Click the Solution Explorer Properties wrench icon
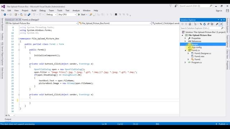Viewport: 230px width, 129px height. tap(217, 24)
